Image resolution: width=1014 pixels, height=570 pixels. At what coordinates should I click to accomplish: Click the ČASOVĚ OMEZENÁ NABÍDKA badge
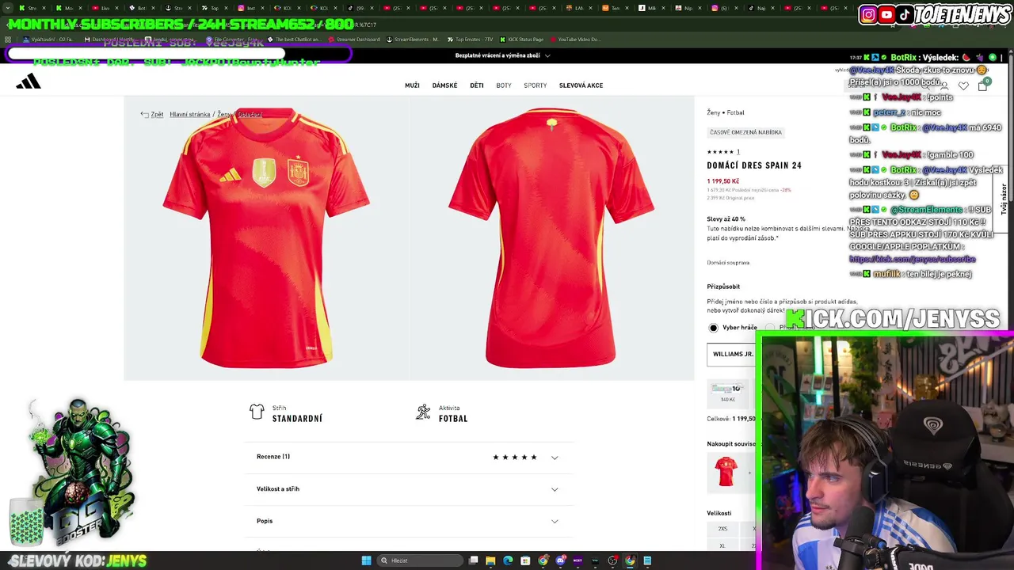click(x=745, y=132)
